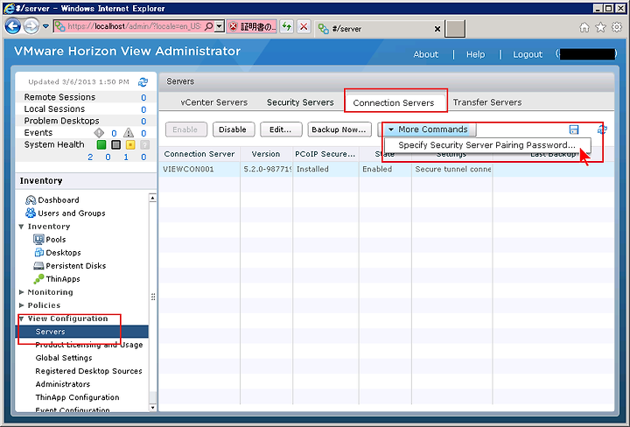Click the unknown-status System Health icon
This screenshot has height=427, width=630.
tap(144, 144)
